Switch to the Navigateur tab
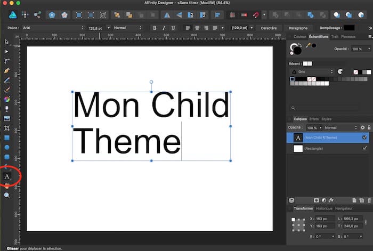 [344, 208]
